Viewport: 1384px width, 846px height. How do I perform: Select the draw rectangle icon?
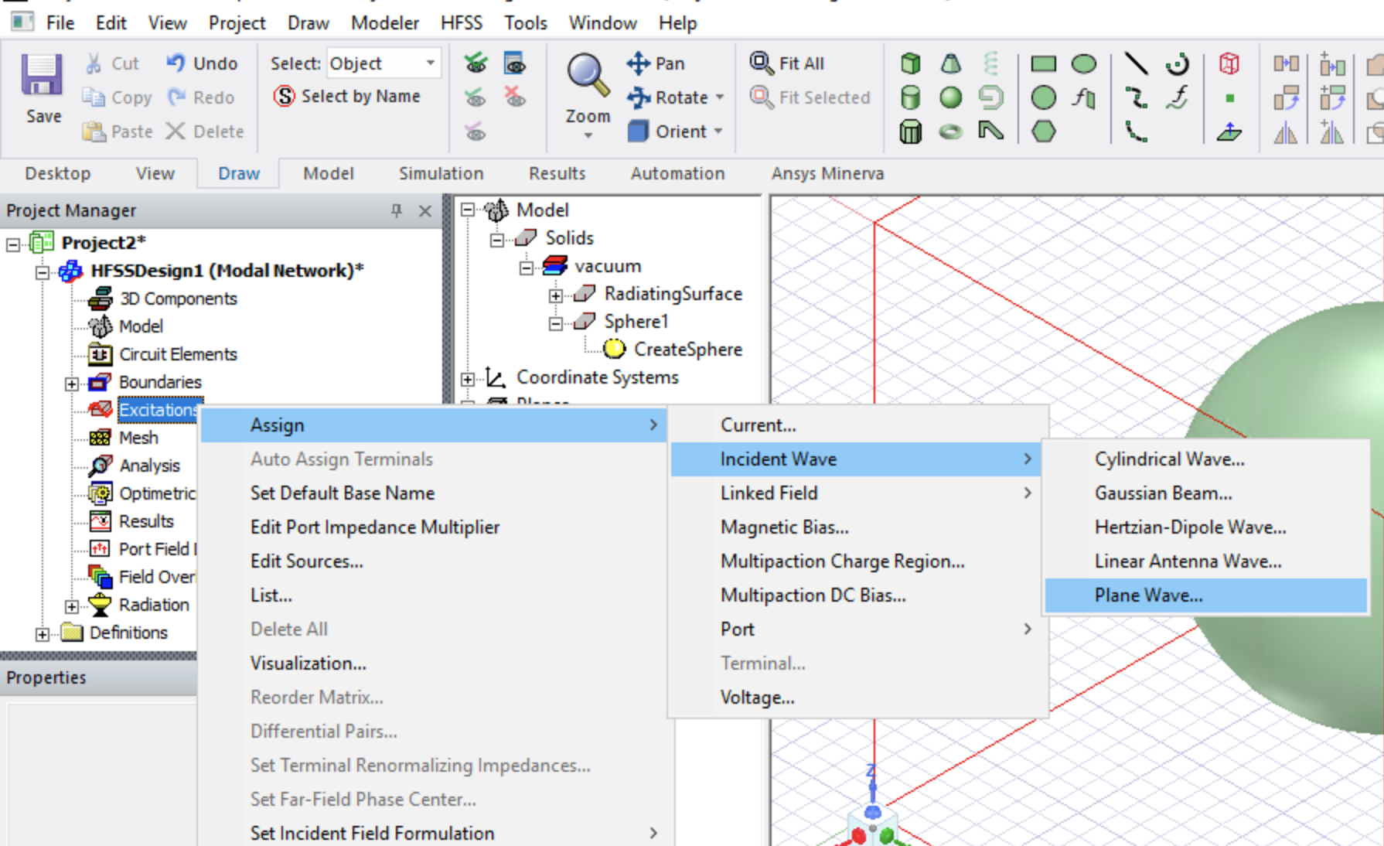coord(1044,63)
